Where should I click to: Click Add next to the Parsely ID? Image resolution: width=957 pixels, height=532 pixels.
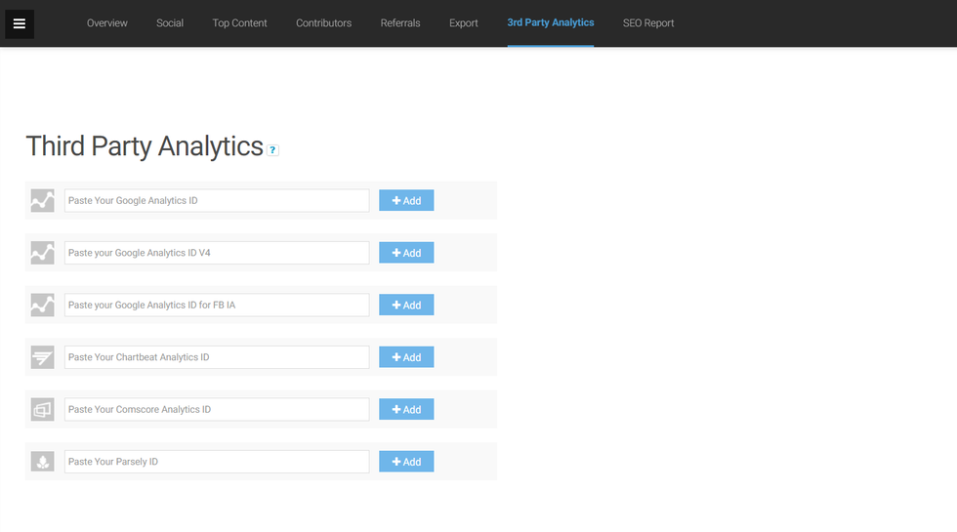pos(406,462)
